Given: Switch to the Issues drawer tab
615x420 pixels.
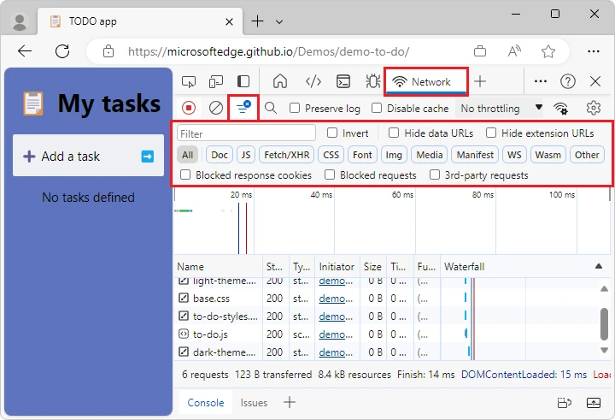Looking at the screenshot, I should point(254,403).
